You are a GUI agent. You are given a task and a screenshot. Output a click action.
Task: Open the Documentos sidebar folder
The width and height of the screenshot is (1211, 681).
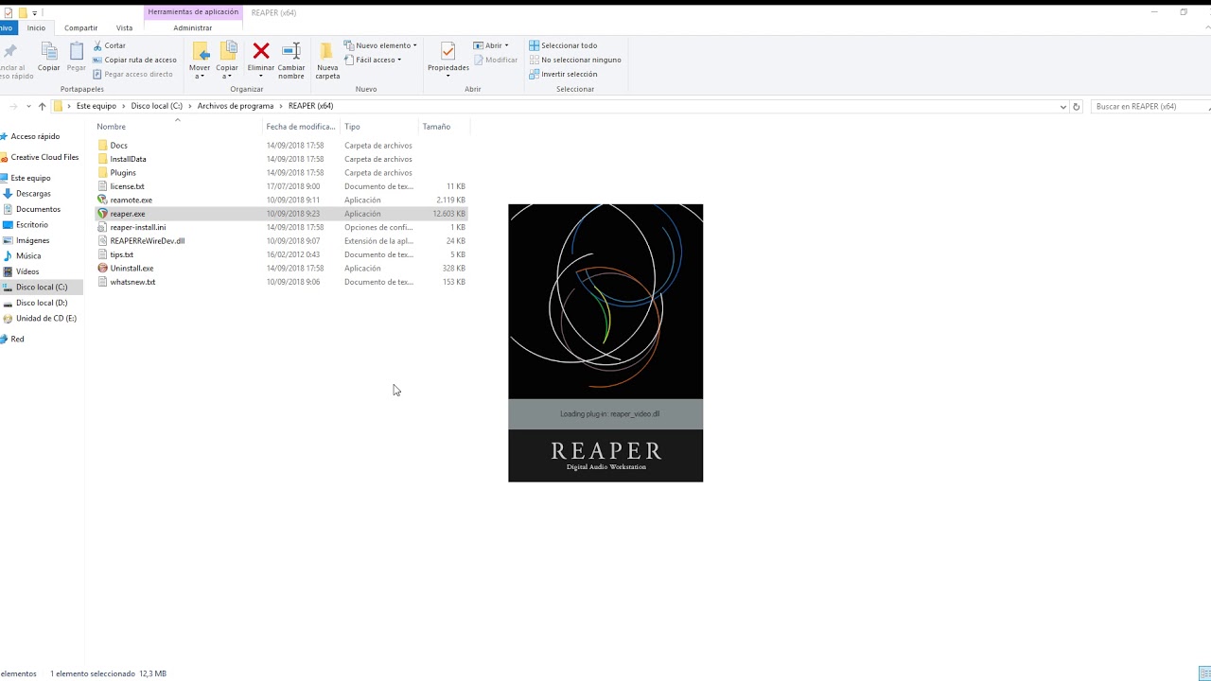[38, 209]
